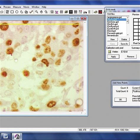140x140 pixels.
Task: Click the current class field in Add New Points
Action: click(136, 92)
